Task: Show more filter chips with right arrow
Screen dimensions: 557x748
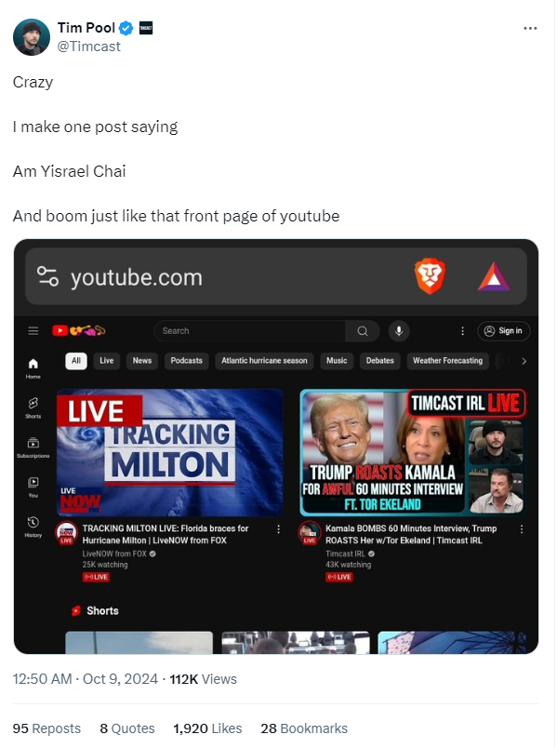Action: pyautogui.click(x=524, y=361)
